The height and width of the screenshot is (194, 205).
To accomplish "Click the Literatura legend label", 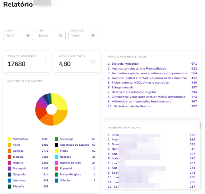I will pos(19,181).
